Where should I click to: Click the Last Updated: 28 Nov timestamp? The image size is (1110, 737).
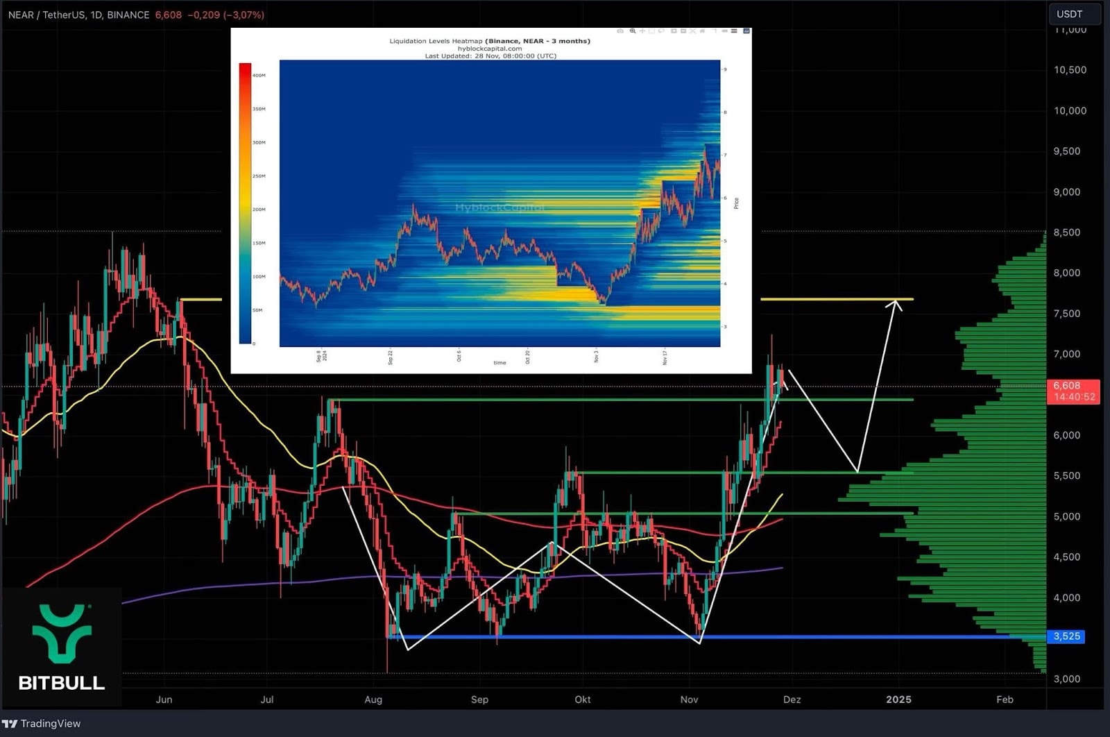point(490,56)
